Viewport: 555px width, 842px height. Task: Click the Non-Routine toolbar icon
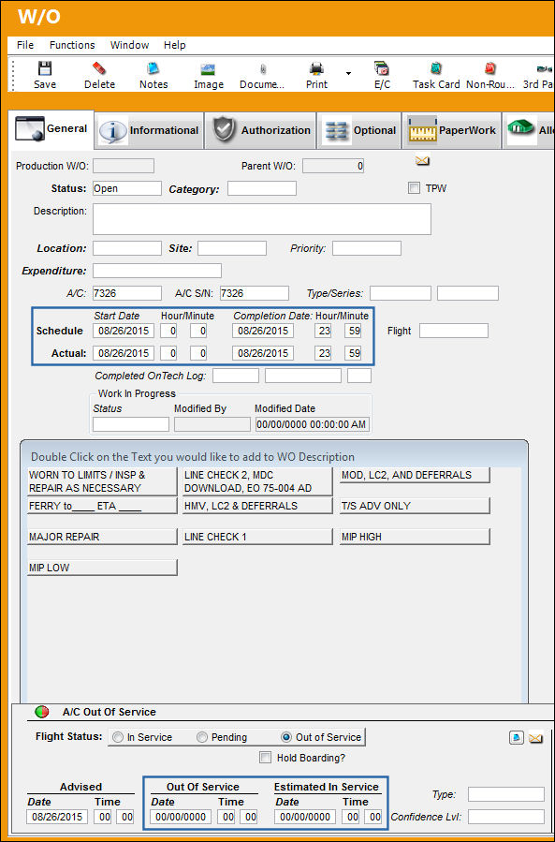click(x=489, y=68)
